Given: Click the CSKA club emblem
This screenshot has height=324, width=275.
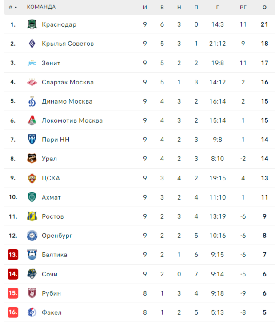Looking at the screenshot, I should pos(32,178).
